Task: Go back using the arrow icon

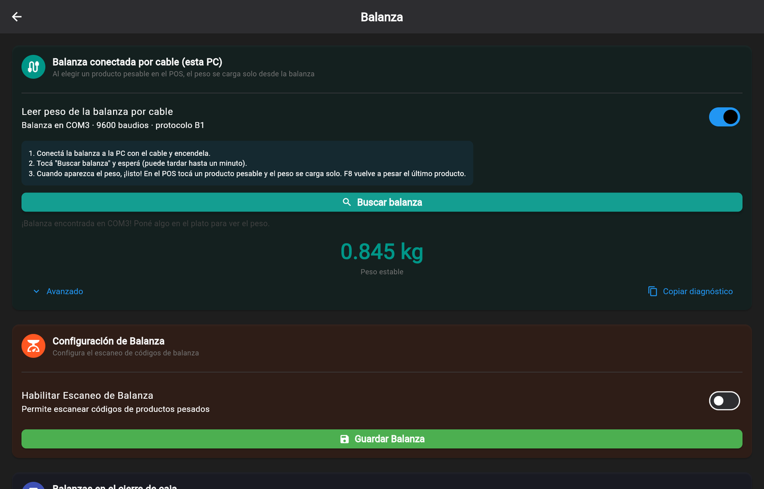Action: coord(17,17)
